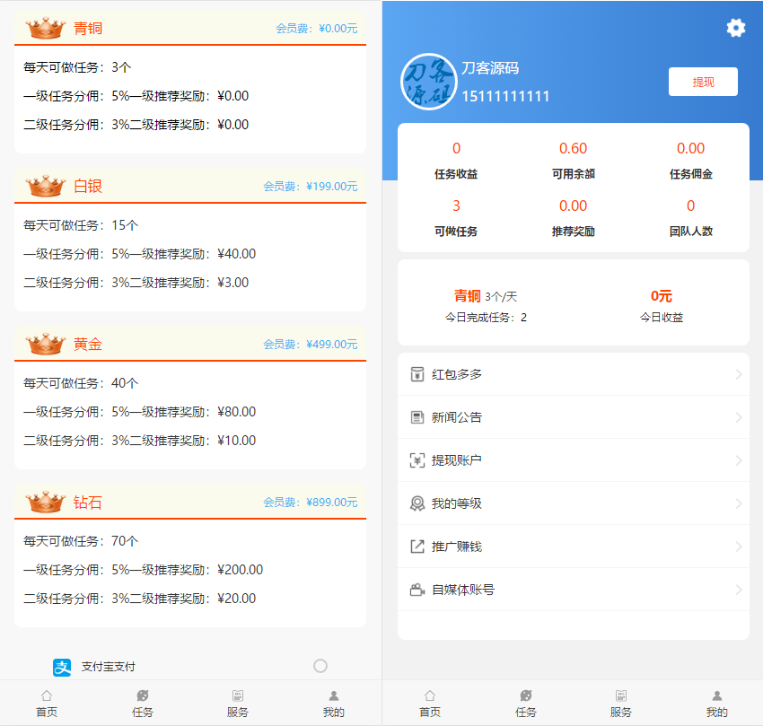Screen dimensions: 763x726
Task: Click the chevron on the 提现账户 row
Action: (x=739, y=460)
